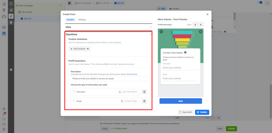Click User Information tag on Full name
This screenshot has height=133, width=272.
(128, 92)
